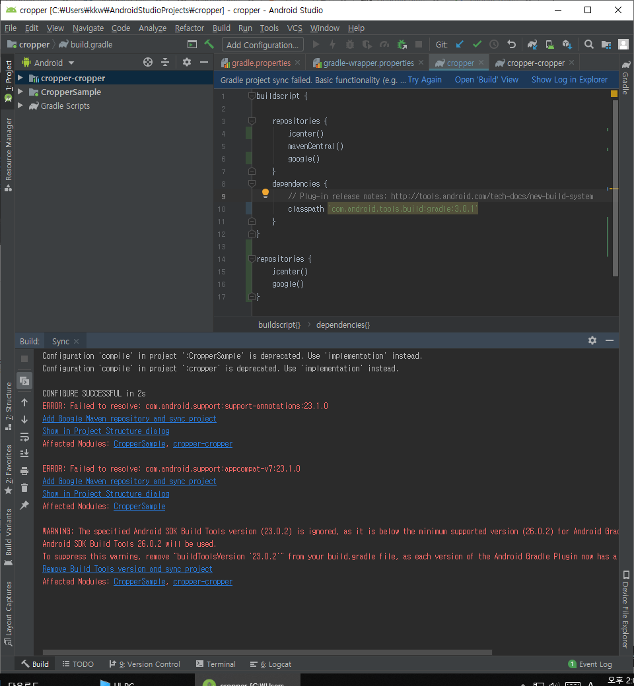The height and width of the screenshot is (686, 634).
Task: Open the SDK Manager icon
Action: click(567, 45)
